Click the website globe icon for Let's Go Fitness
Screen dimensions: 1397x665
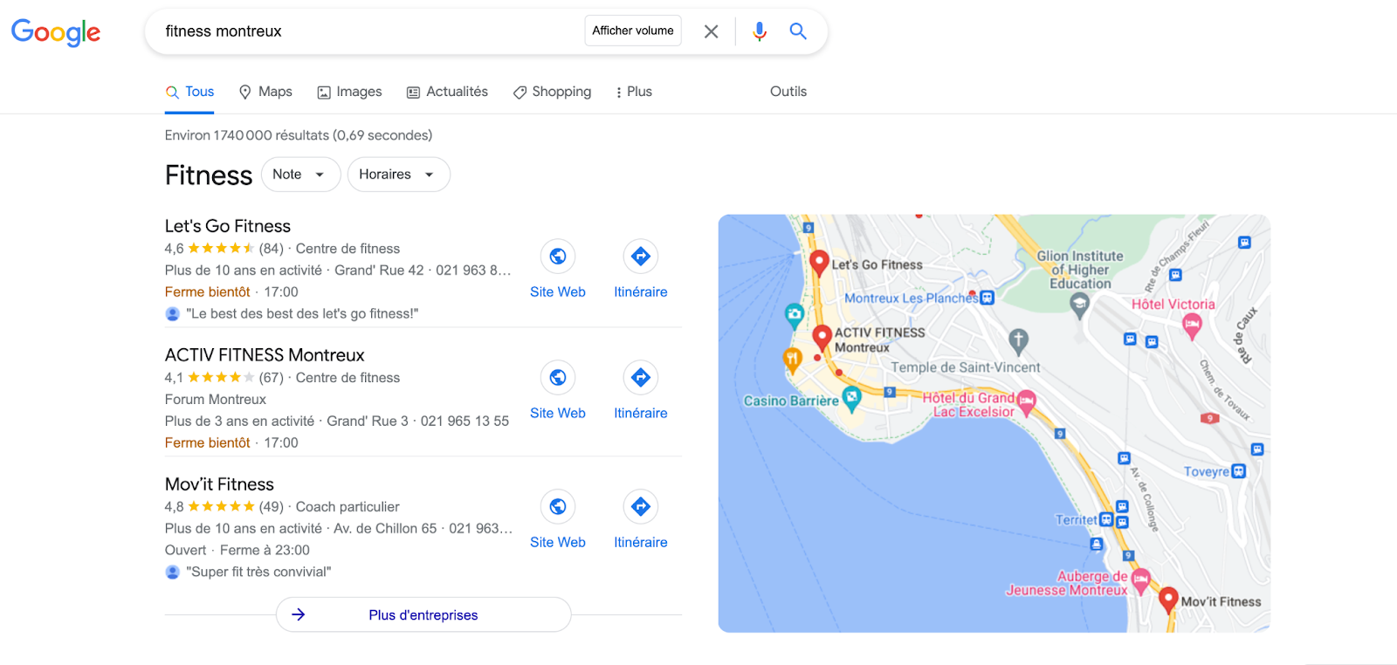tap(558, 257)
